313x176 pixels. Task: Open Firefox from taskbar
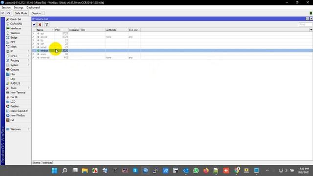(x=206, y=171)
